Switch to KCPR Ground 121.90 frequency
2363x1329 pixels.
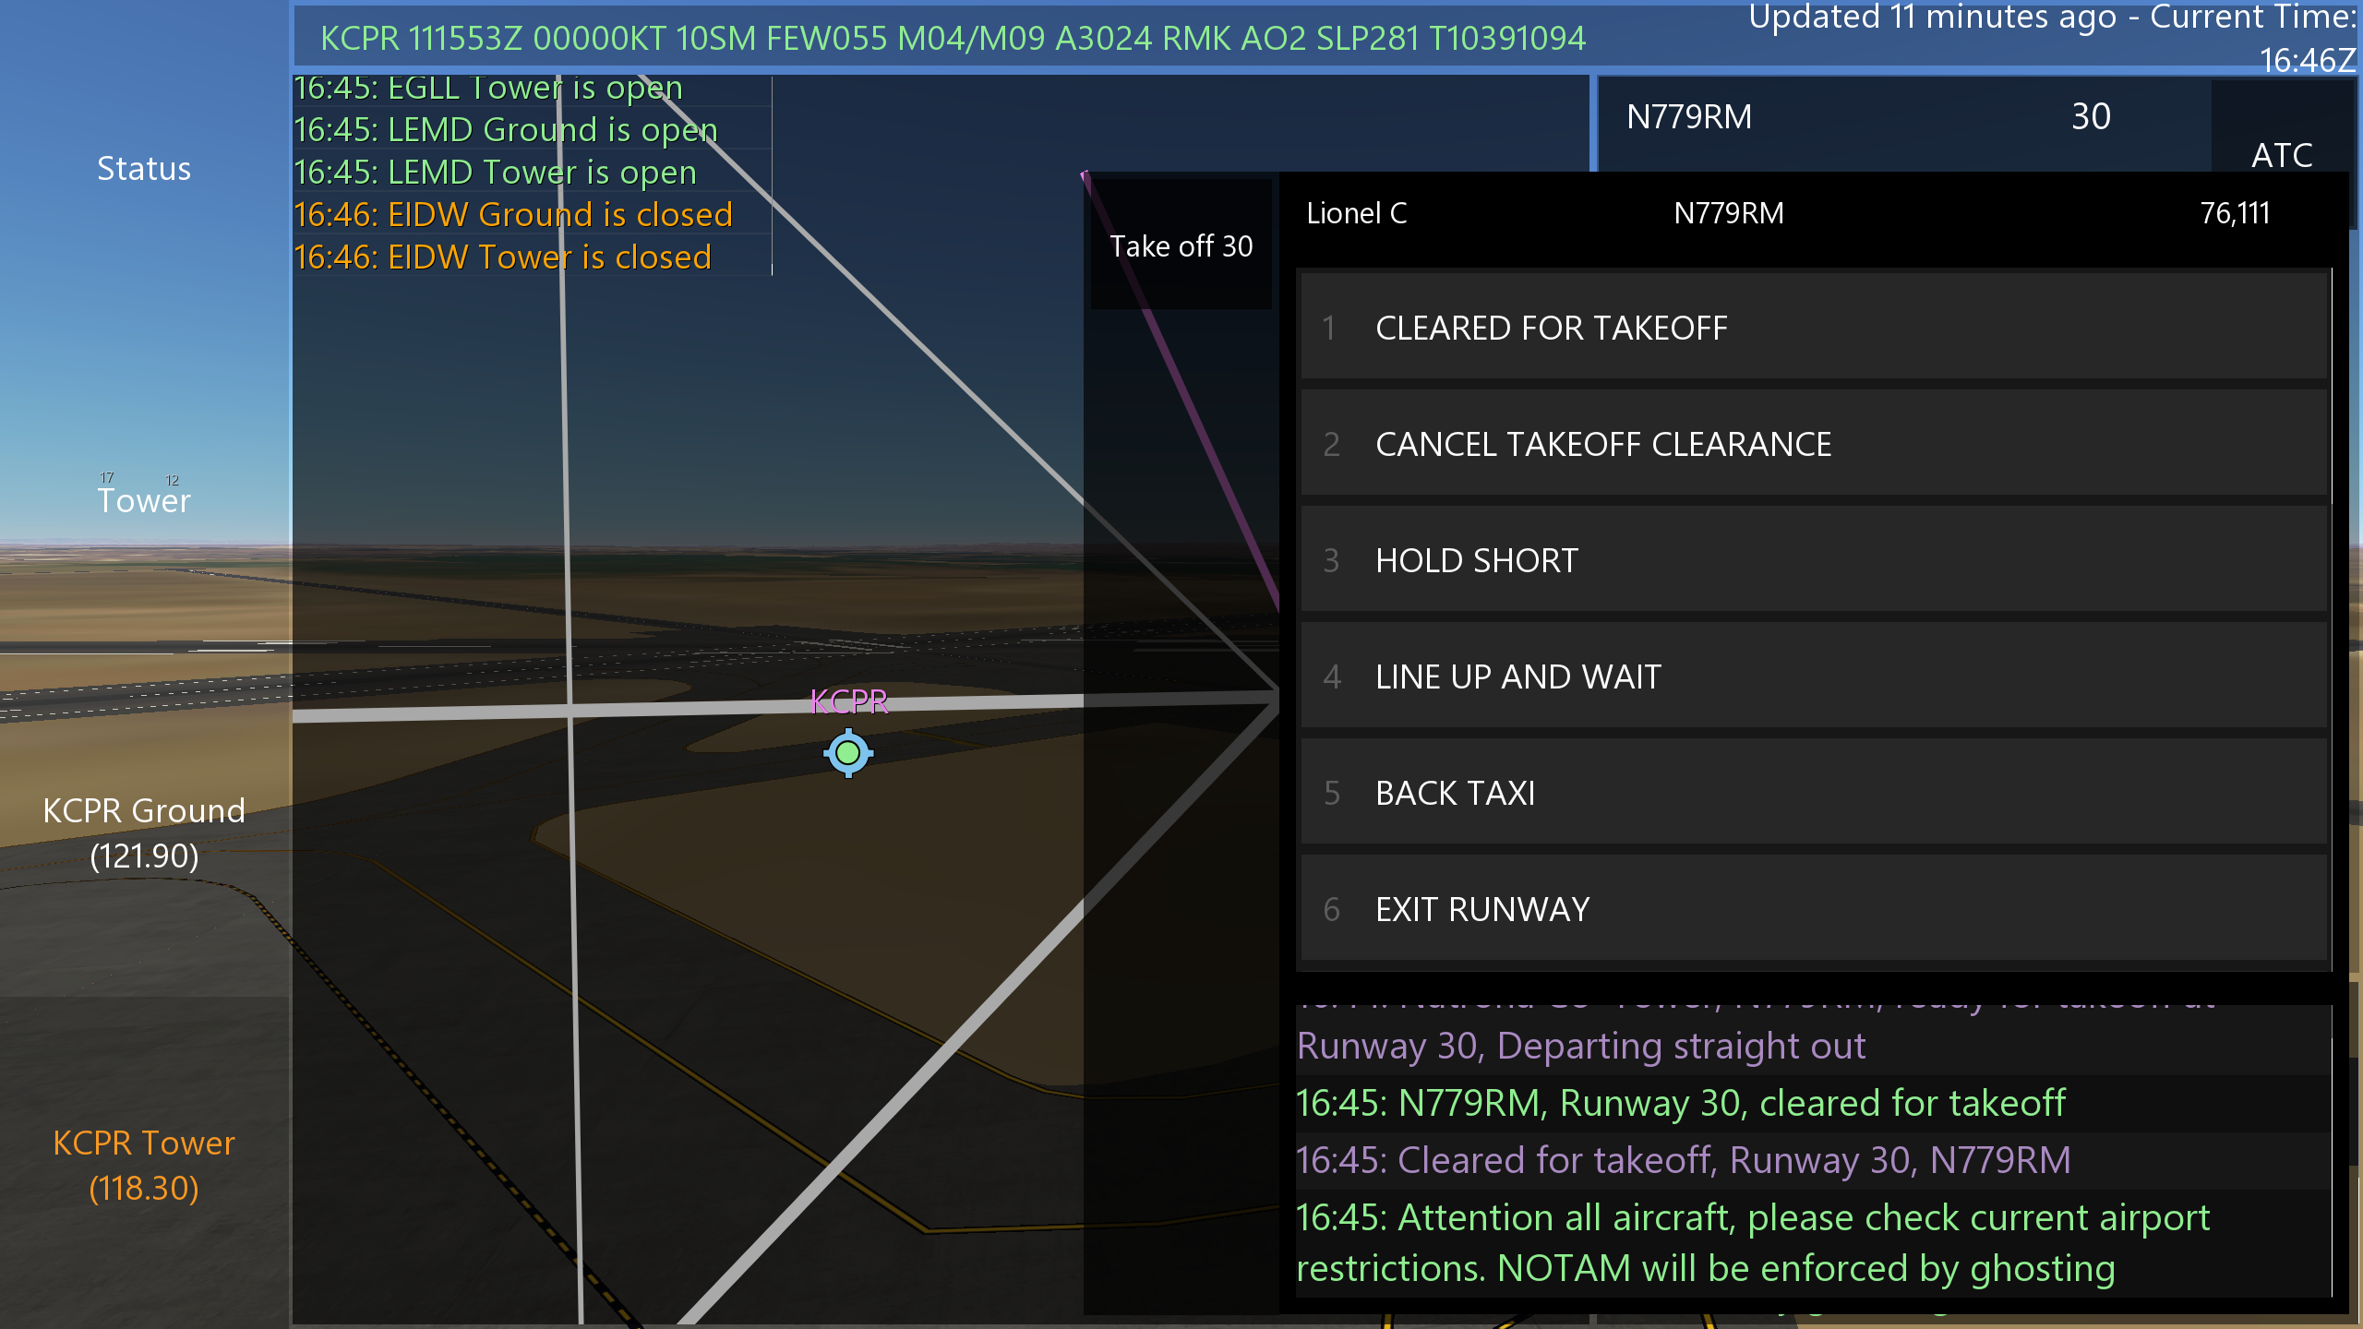[144, 832]
